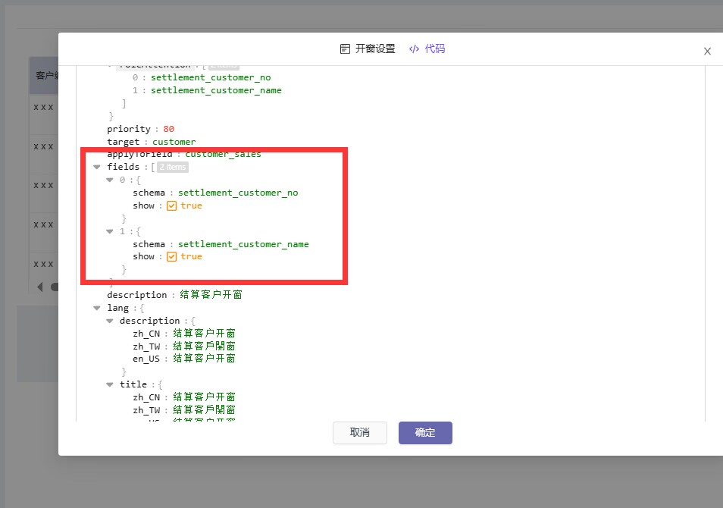Click the left scroll arrow in background table
The image size is (723, 508).
[x=39, y=287]
